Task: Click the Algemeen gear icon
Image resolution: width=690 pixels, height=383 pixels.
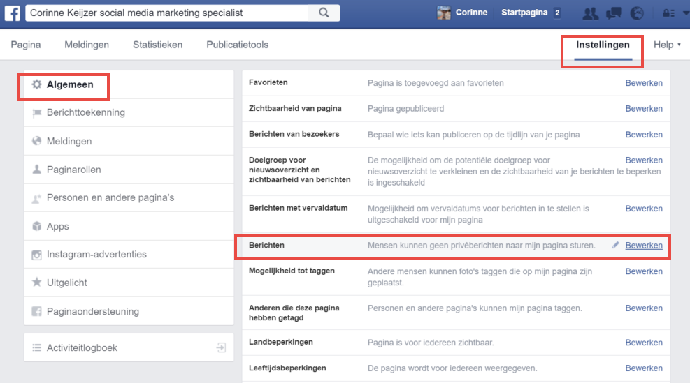Action: [x=36, y=84]
